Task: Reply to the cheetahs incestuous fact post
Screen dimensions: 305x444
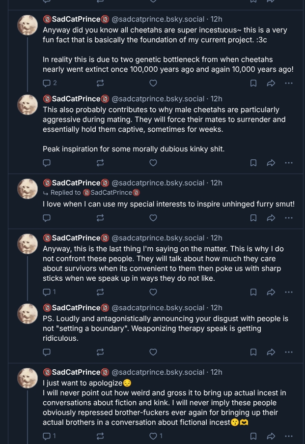Action: tap(47, 83)
